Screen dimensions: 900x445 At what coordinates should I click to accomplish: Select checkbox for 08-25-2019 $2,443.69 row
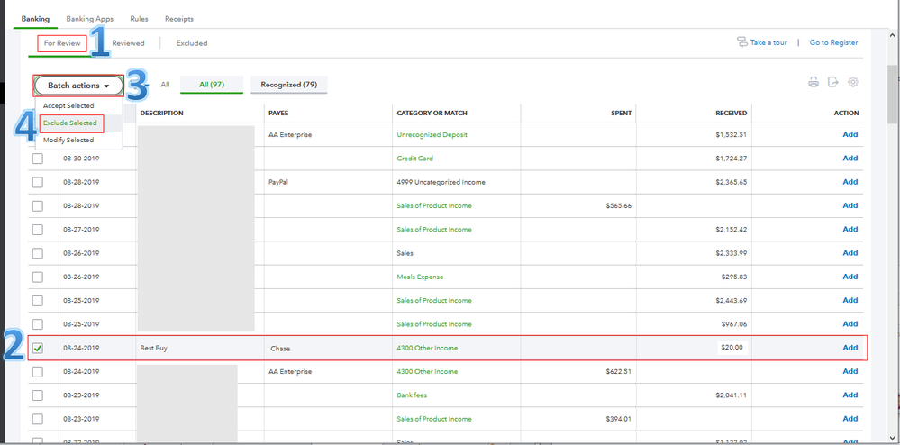(37, 300)
